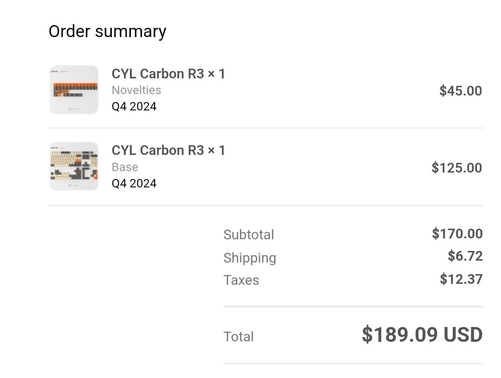Viewport: 501px width, 378px height.
Task: Click the $45.00 item price
Action: [461, 91]
